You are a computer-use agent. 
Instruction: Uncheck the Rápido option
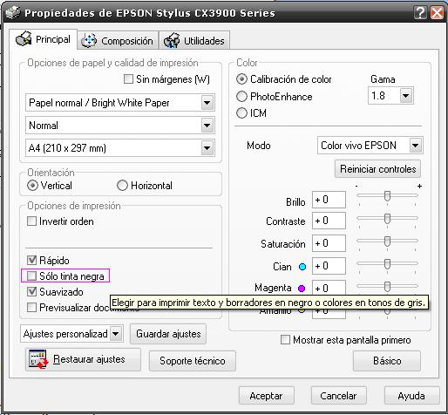(31, 260)
